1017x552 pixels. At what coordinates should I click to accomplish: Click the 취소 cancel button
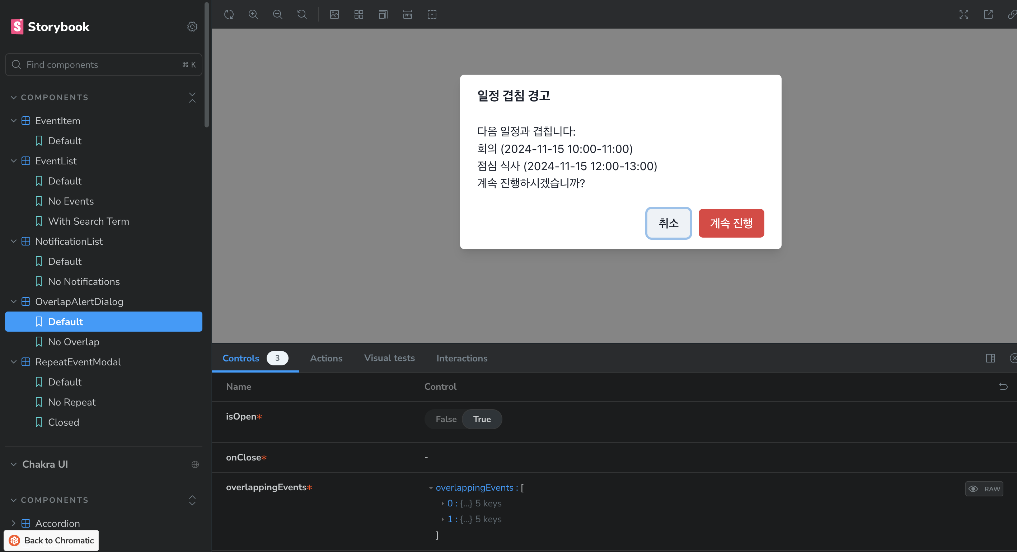[x=669, y=223]
